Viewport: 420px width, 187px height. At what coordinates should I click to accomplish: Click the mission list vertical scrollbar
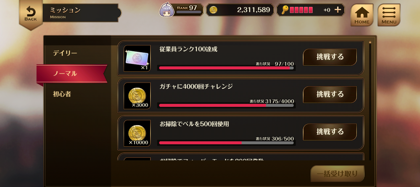(370, 101)
